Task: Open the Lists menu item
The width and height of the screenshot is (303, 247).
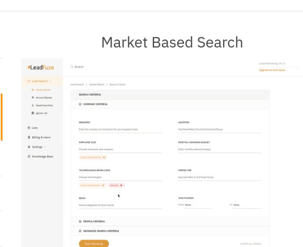Action: coord(35,128)
